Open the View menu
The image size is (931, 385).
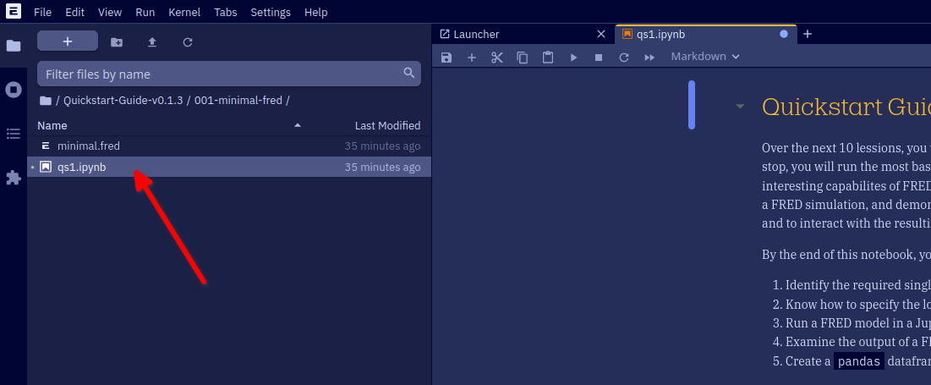pyautogui.click(x=110, y=12)
